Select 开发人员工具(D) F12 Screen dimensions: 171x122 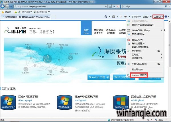pos(145,64)
